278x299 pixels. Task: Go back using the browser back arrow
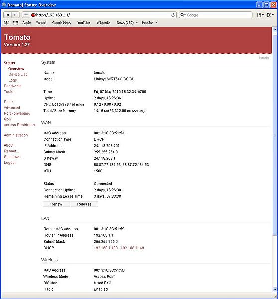point(7,15)
